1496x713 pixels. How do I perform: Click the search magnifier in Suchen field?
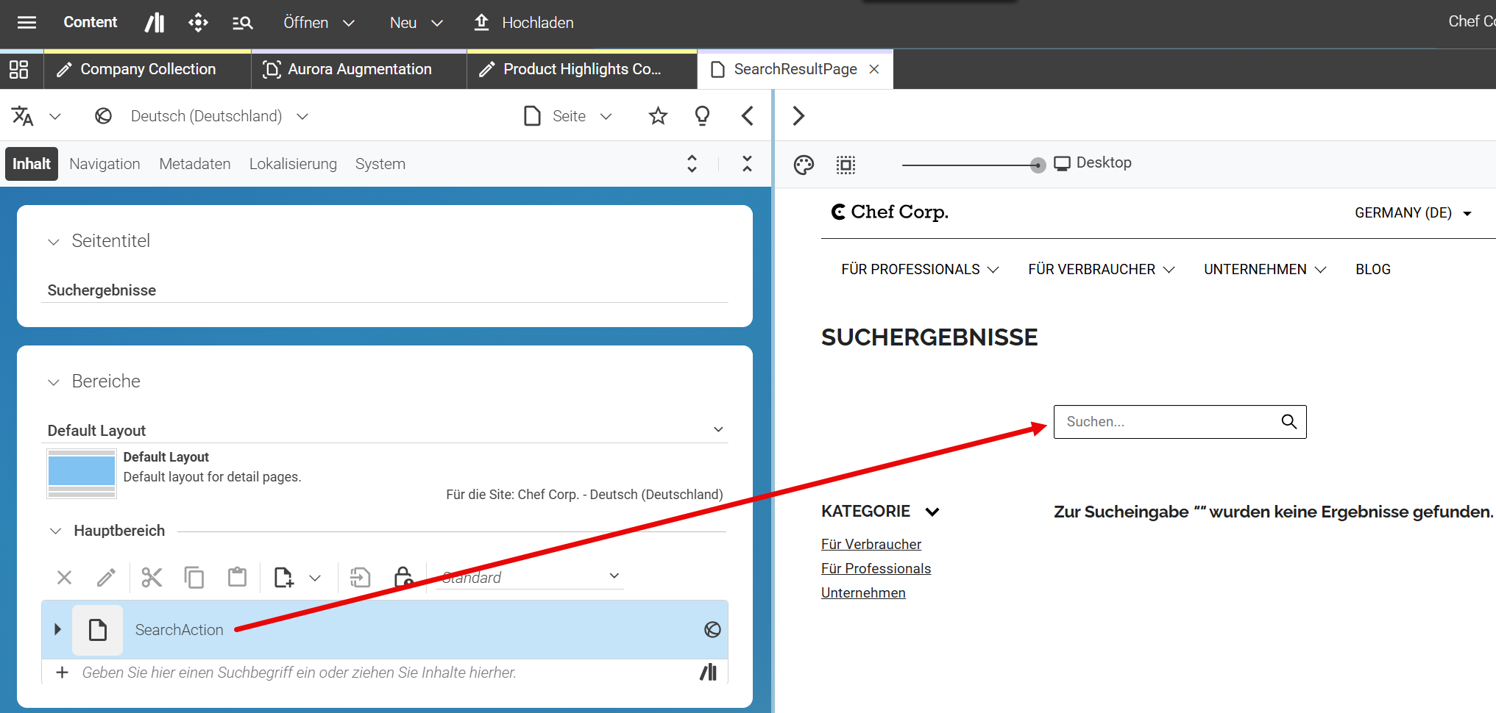[x=1288, y=421]
